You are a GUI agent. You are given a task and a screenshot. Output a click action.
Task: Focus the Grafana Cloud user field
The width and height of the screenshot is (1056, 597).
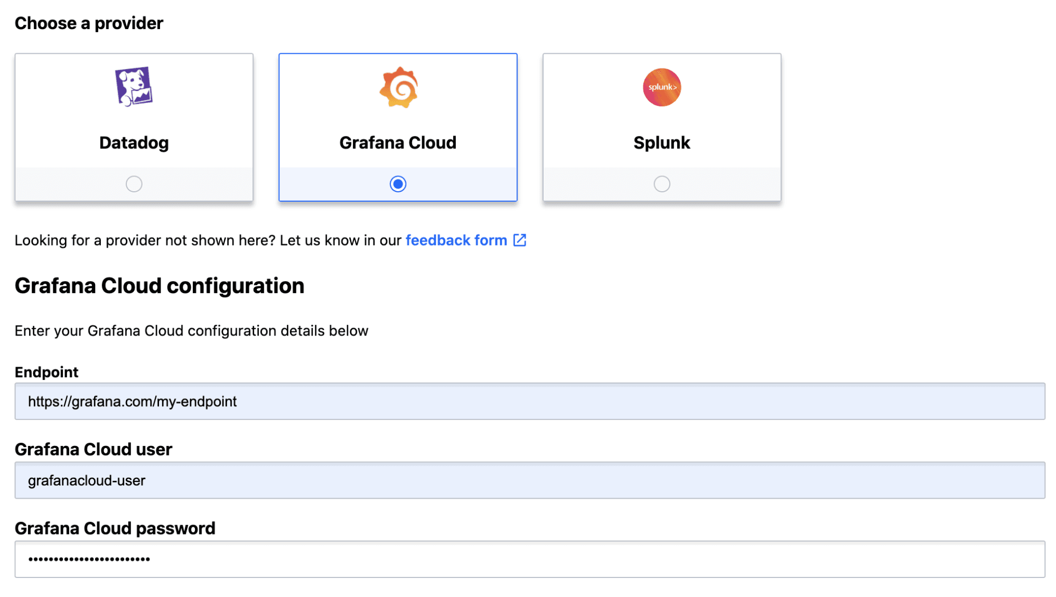tap(529, 480)
